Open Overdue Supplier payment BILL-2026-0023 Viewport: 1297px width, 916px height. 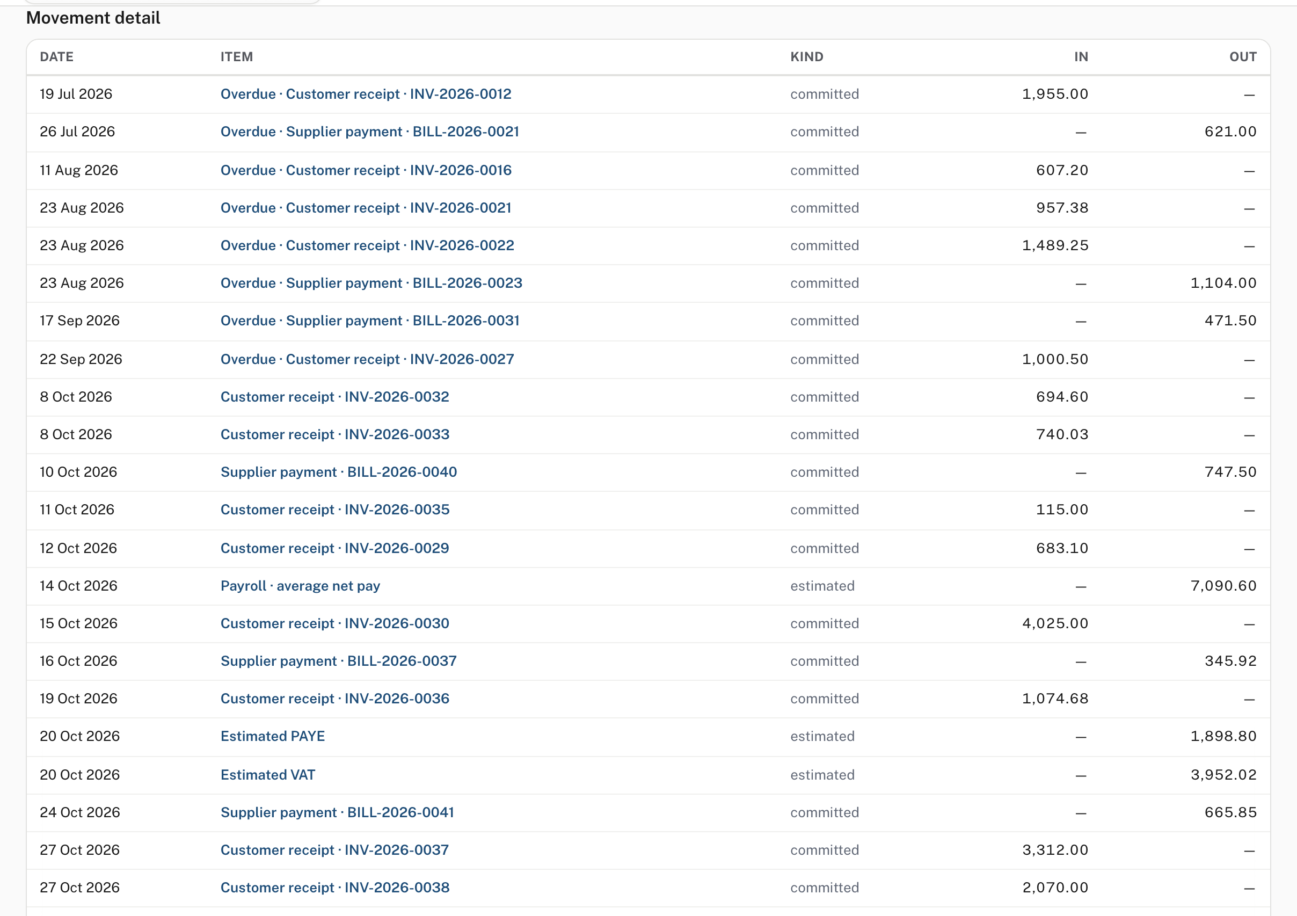pyautogui.click(x=371, y=283)
